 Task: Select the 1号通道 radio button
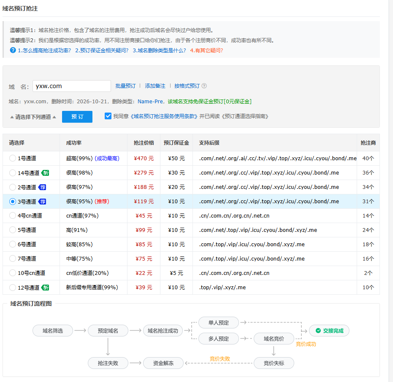point(13,159)
